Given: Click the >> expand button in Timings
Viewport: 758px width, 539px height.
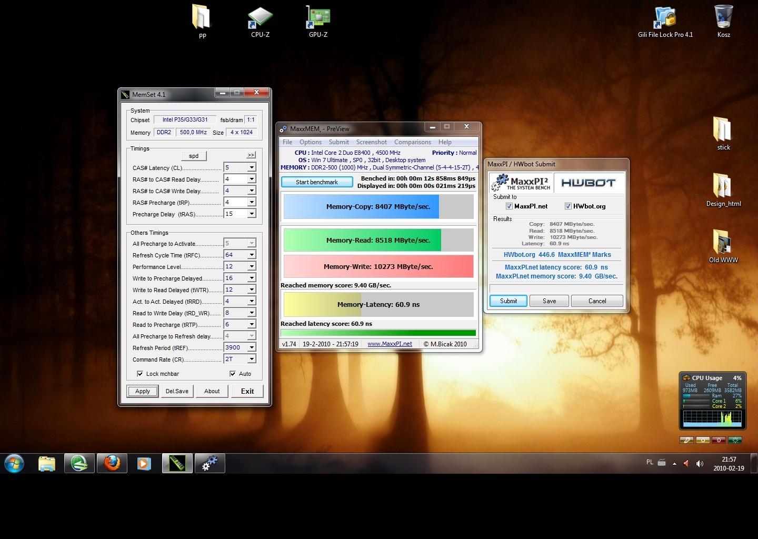Looking at the screenshot, I should 251,155.
